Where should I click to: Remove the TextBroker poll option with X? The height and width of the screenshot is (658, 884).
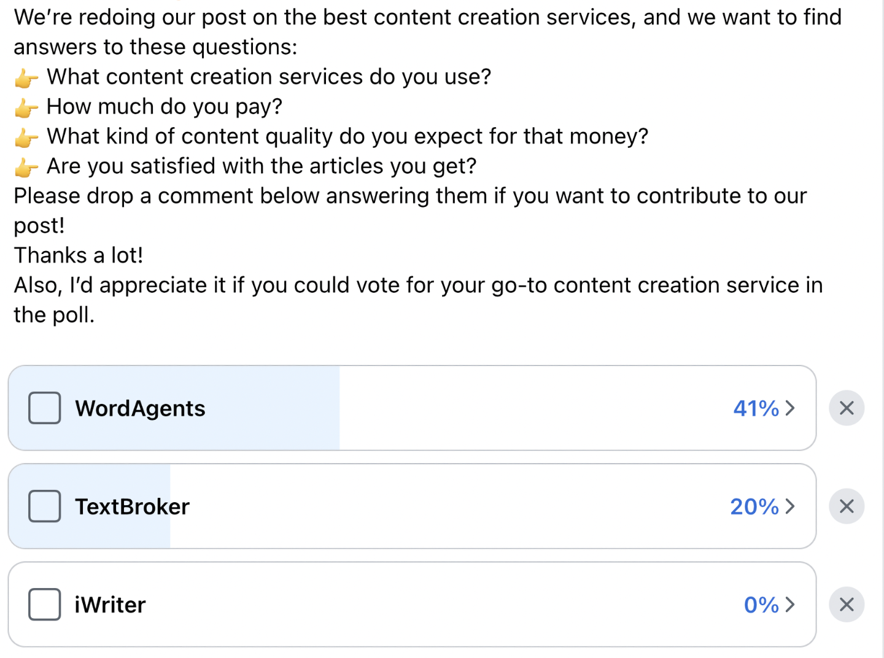click(x=847, y=506)
